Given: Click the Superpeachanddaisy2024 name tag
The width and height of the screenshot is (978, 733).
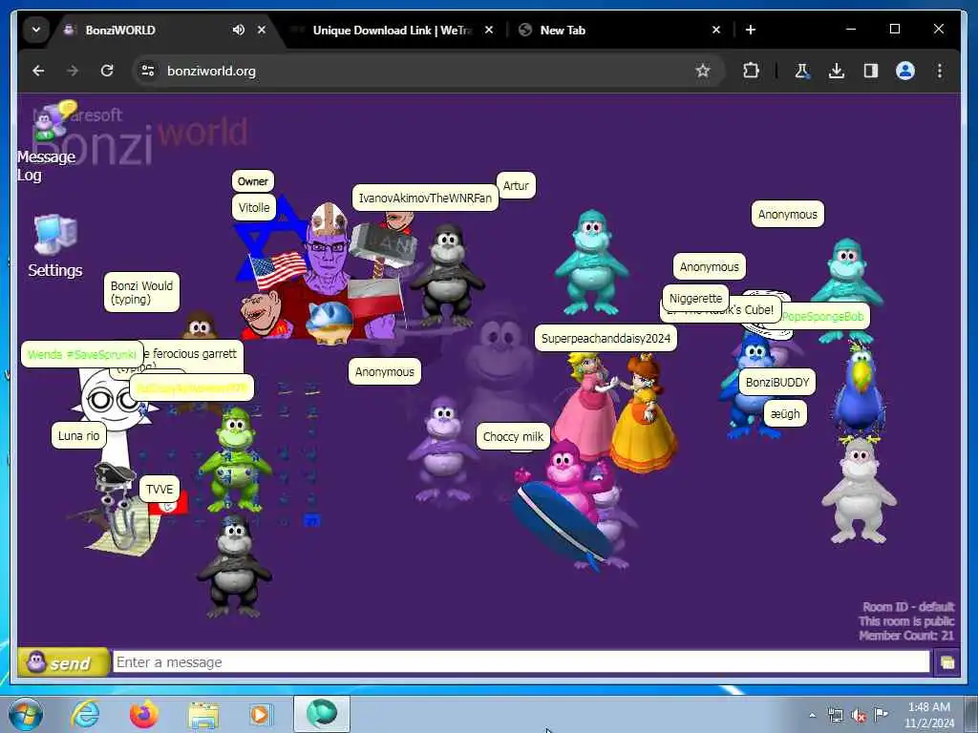Looking at the screenshot, I should pos(606,339).
